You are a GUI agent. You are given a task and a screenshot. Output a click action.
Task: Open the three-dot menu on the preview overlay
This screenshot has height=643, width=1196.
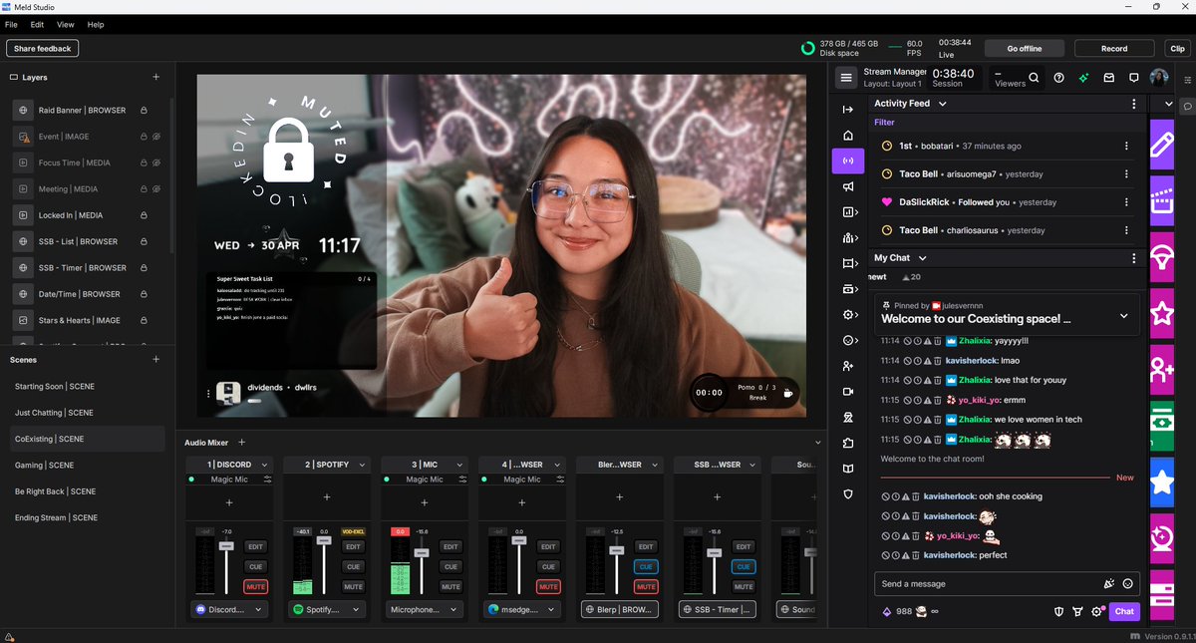(x=208, y=393)
